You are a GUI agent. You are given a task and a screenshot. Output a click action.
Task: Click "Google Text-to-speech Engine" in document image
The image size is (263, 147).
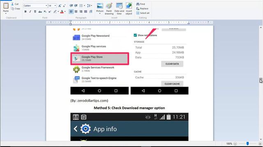99,78
